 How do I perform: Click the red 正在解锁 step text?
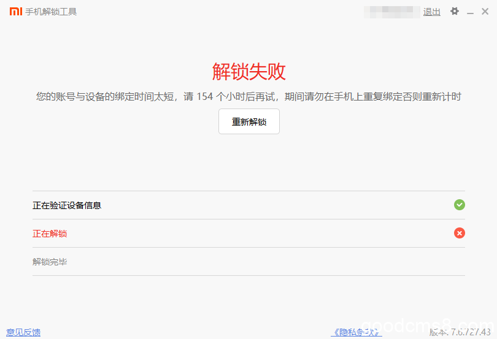point(50,234)
